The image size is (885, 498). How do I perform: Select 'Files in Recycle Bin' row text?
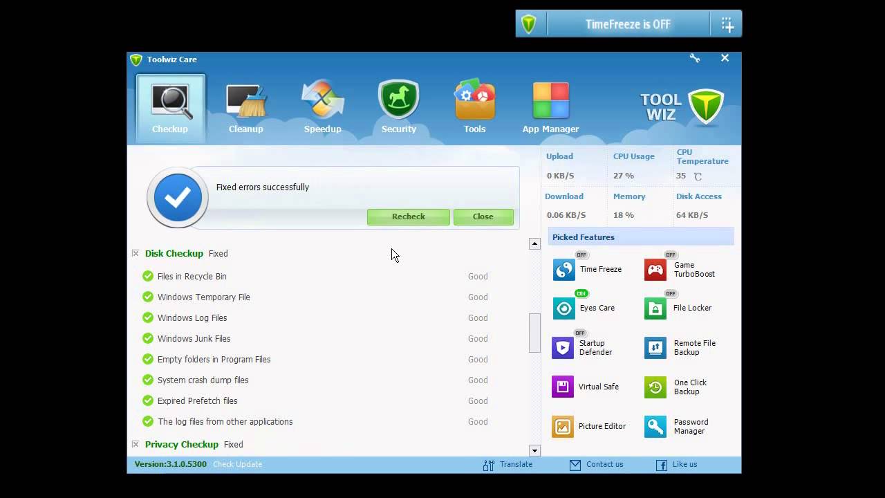[x=192, y=277]
